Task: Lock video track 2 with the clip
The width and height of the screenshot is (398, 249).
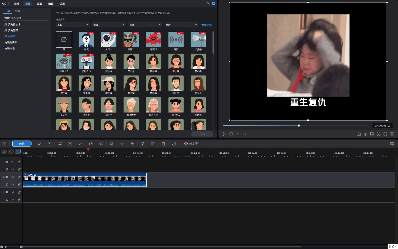Action: 19,177
